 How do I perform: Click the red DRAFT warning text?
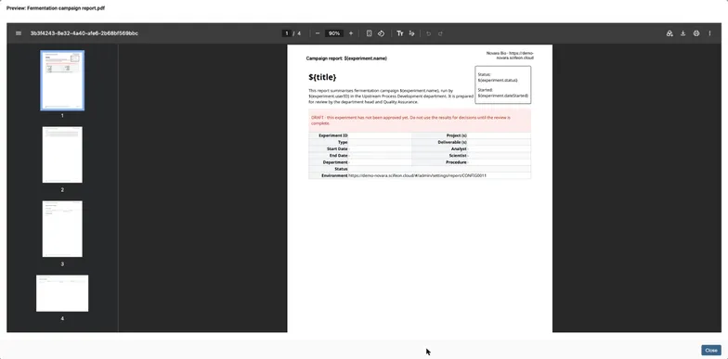point(410,121)
